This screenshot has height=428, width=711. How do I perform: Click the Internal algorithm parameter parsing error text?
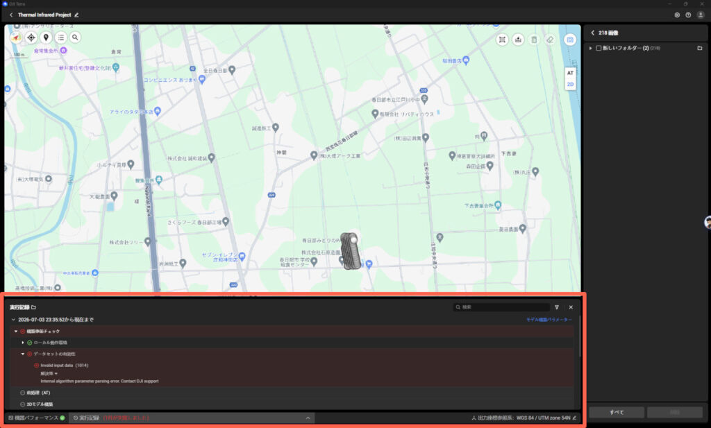(x=99, y=381)
